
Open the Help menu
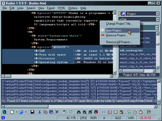pos(83,8)
